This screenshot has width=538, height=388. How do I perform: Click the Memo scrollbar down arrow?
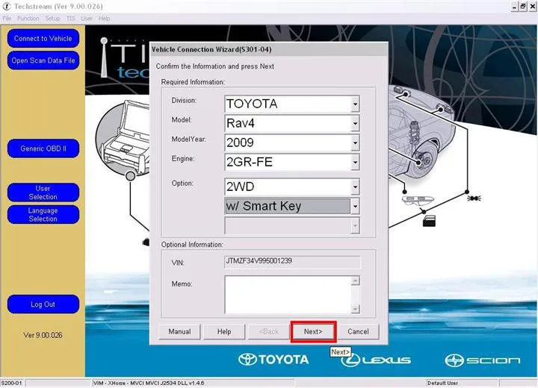pyautogui.click(x=356, y=308)
